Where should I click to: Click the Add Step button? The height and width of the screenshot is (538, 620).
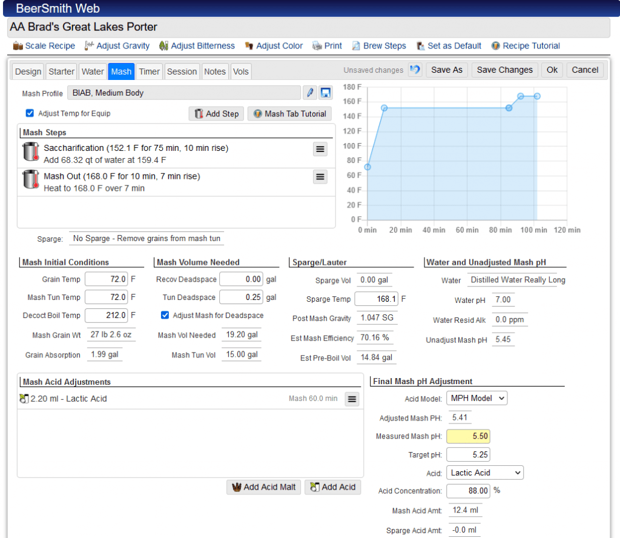tap(216, 113)
